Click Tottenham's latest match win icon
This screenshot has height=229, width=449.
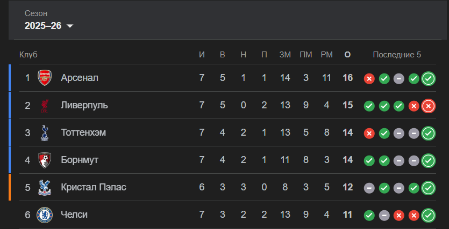point(429,134)
